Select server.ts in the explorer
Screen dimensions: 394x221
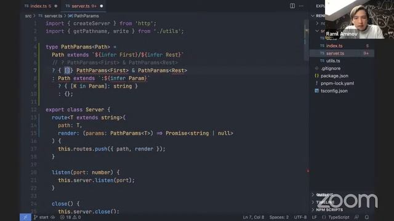click(335, 53)
